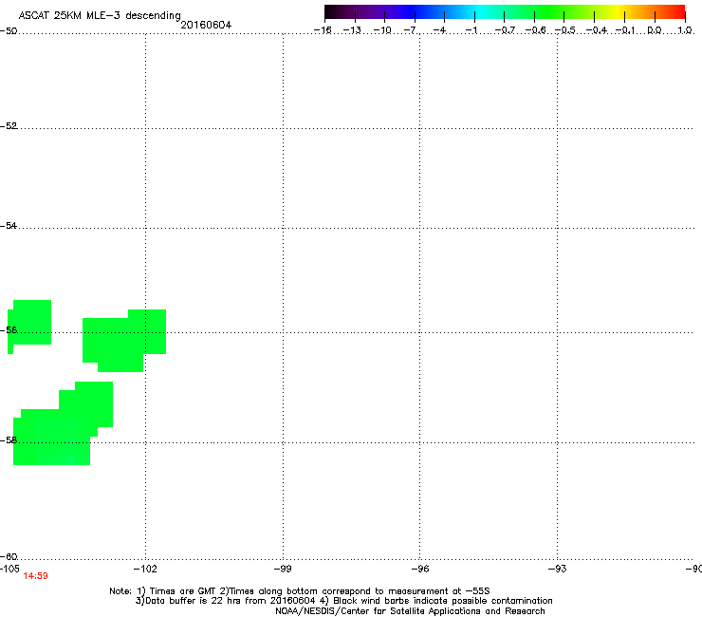Click the '-0.4' color scale label
The image size is (702, 617).
coord(597,30)
